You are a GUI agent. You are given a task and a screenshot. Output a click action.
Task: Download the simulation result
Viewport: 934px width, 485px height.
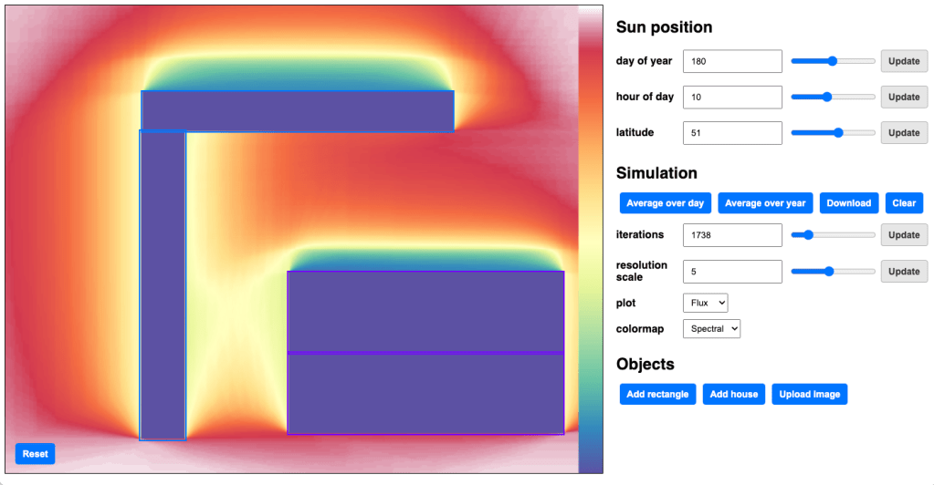[848, 203]
